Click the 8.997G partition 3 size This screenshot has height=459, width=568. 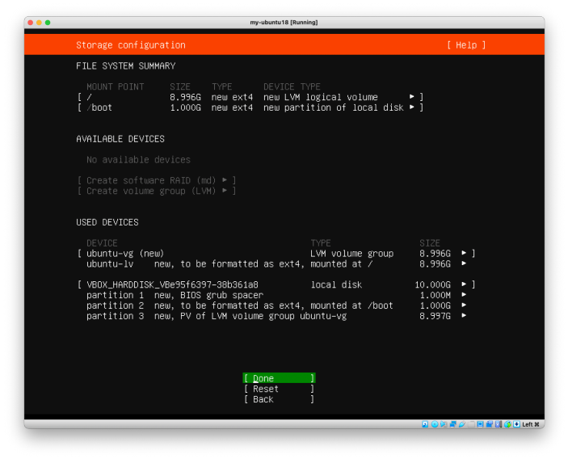[435, 316]
